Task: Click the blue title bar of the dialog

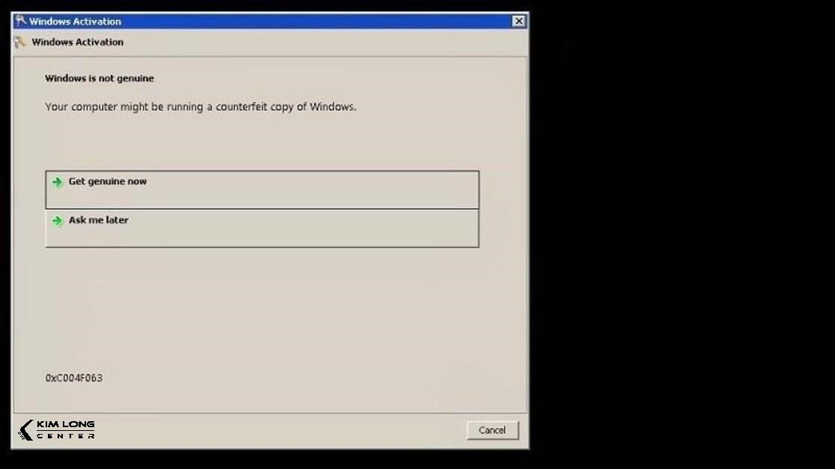Action: tap(262, 21)
